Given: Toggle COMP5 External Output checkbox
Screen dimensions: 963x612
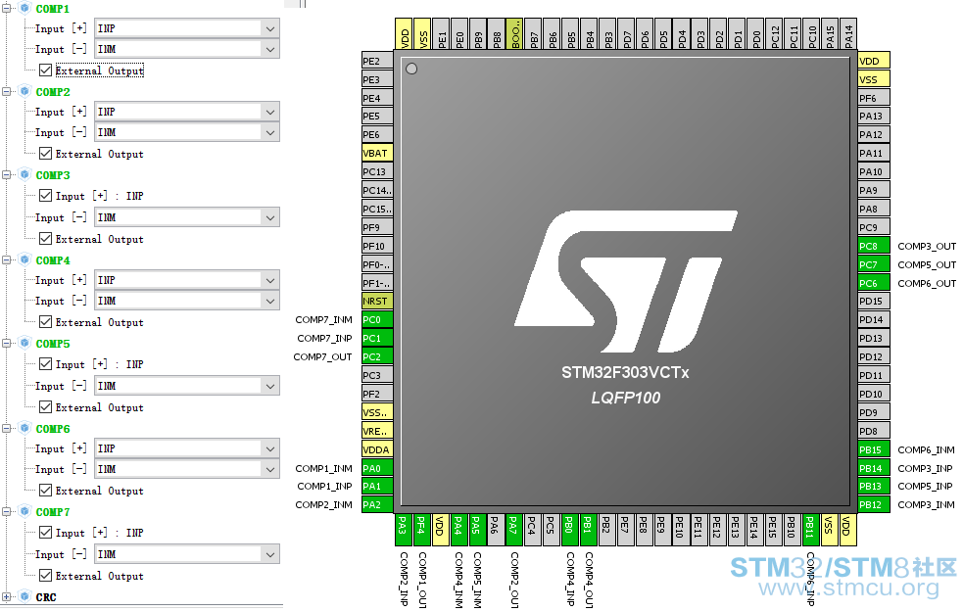Looking at the screenshot, I should 45,406.
